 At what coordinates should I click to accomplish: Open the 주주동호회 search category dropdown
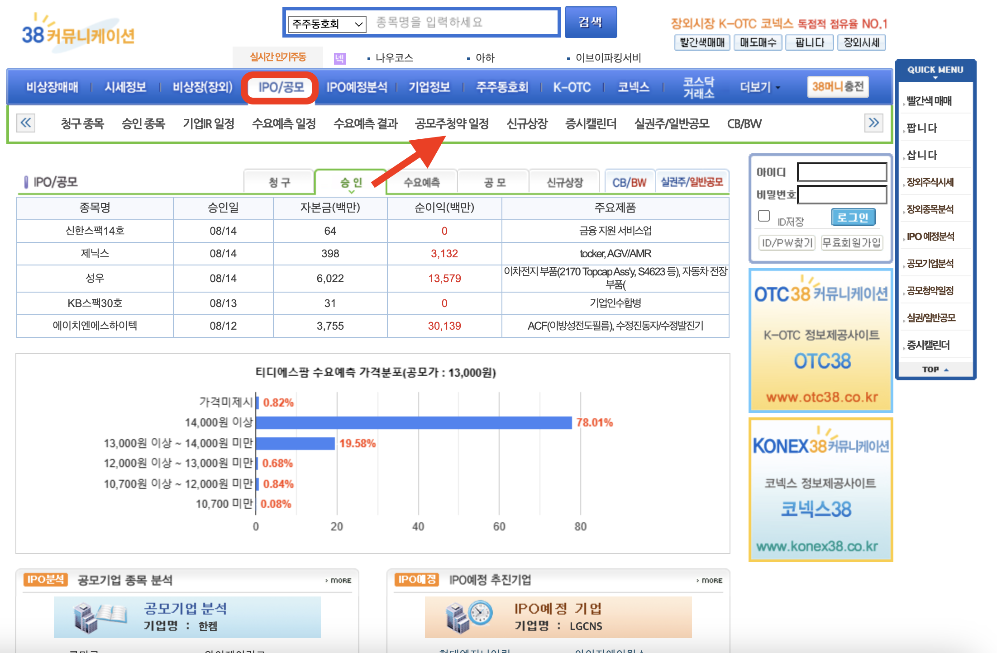[x=327, y=23]
